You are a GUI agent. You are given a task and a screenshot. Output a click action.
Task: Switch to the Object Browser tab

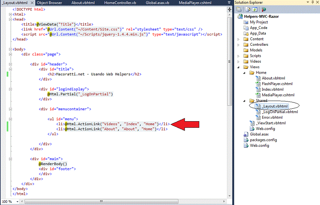pos(50,3)
